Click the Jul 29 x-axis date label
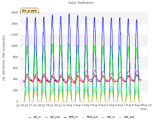Viewport: 162px width, 122px height. pos(46,105)
